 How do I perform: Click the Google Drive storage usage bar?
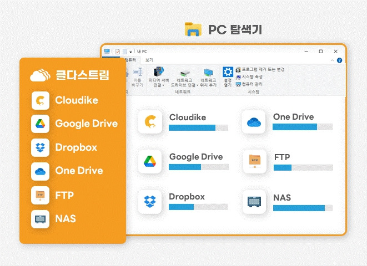(x=198, y=167)
